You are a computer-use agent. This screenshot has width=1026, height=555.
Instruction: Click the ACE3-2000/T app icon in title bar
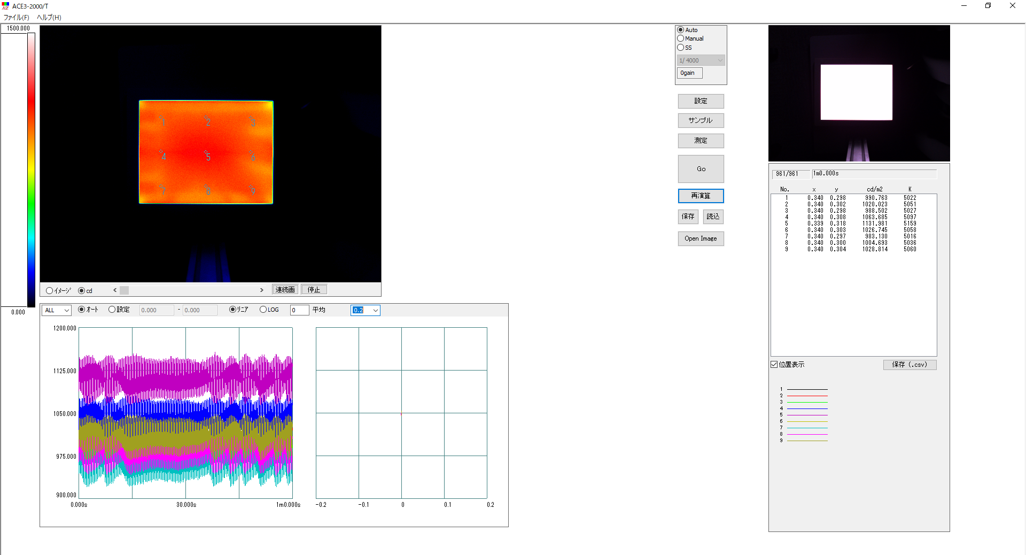tap(5, 6)
